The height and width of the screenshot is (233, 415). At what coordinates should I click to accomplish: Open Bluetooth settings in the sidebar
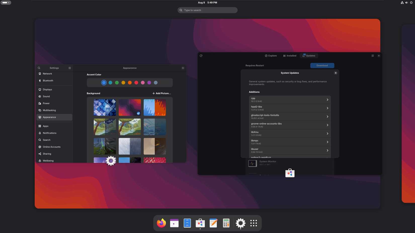coord(48,81)
